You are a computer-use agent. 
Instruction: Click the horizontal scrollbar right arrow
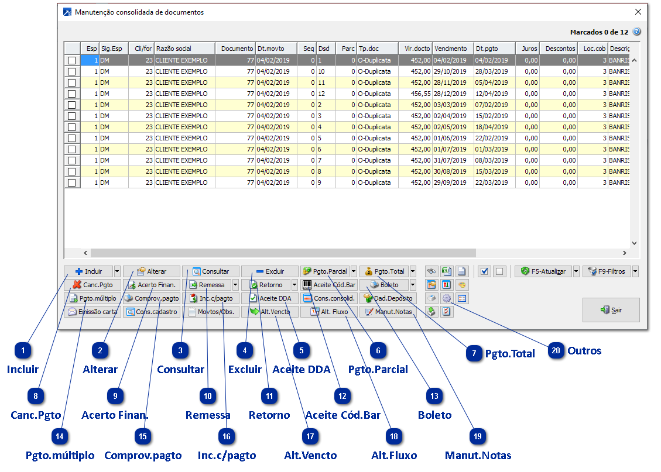[624, 253]
